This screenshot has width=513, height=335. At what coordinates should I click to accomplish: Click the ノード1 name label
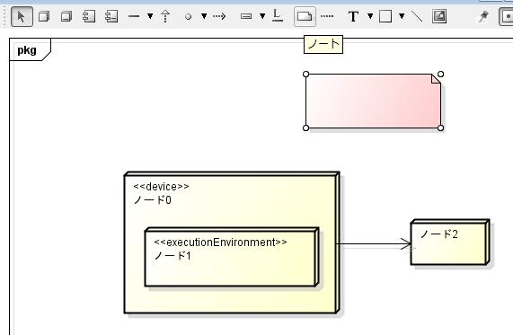pos(172,255)
